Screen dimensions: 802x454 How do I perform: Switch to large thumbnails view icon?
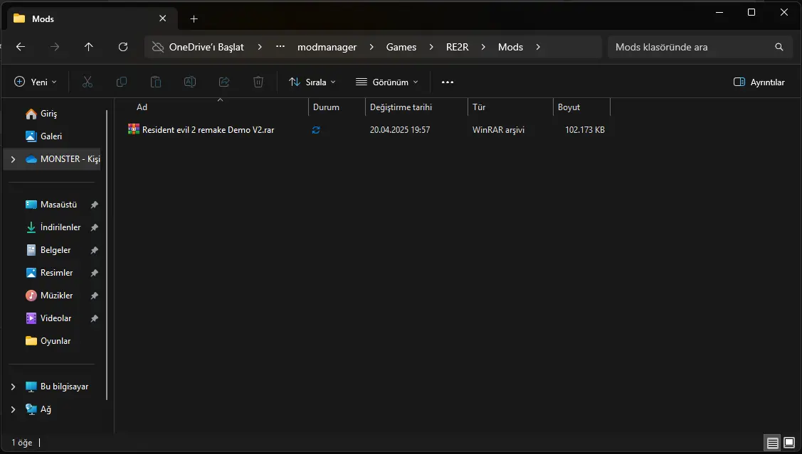point(789,443)
